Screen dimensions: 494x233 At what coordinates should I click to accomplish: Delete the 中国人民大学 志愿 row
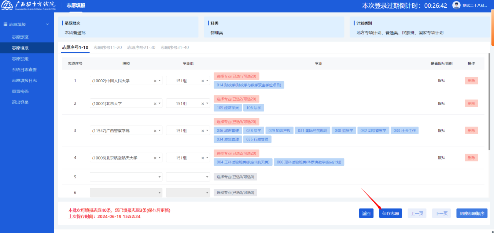pos(471,81)
